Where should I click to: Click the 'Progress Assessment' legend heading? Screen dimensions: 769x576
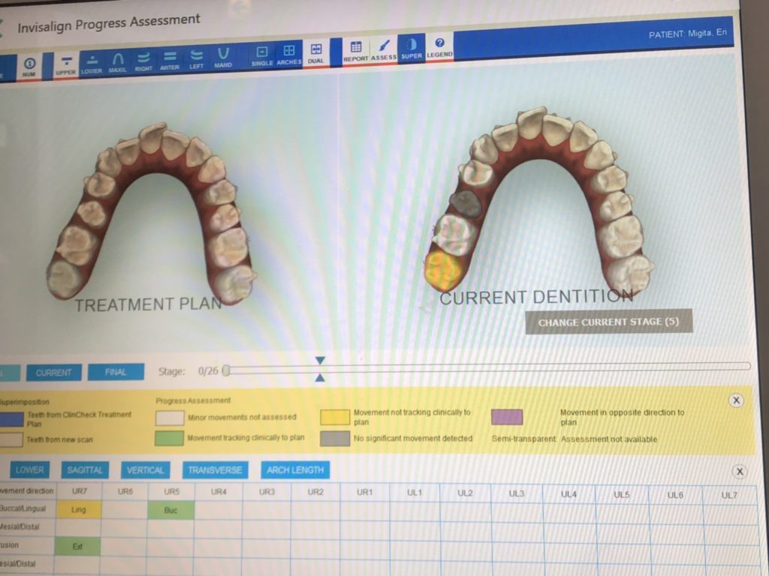[x=193, y=400]
